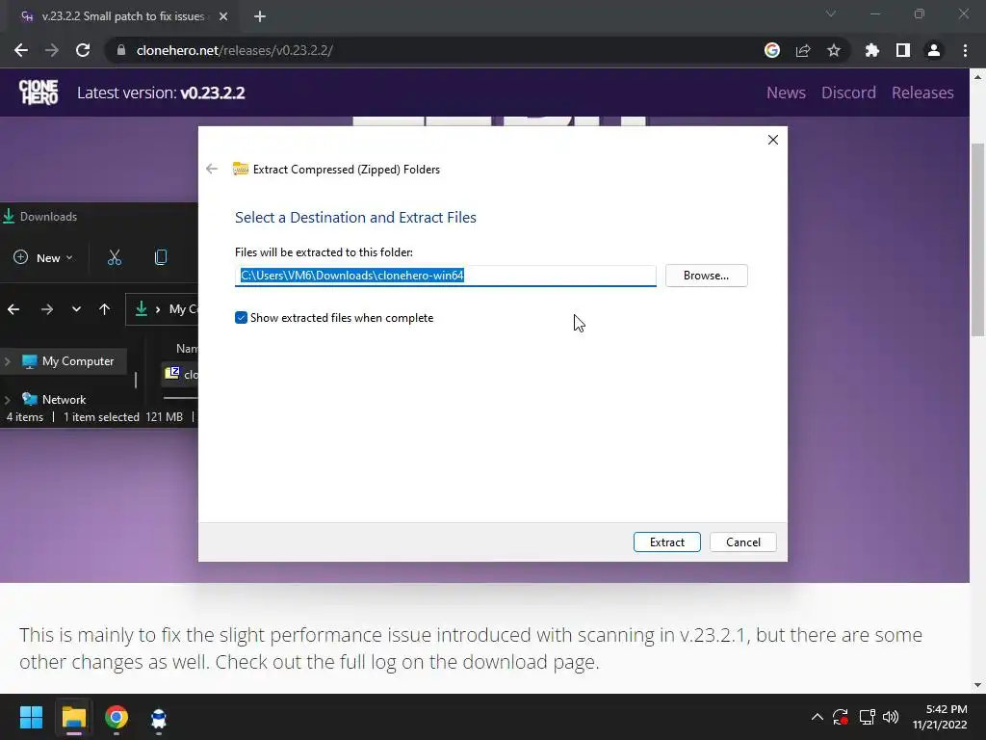The width and height of the screenshot is (986, 740).
Task: Cancel the extraction dialog
Action: tap(742, 542)
